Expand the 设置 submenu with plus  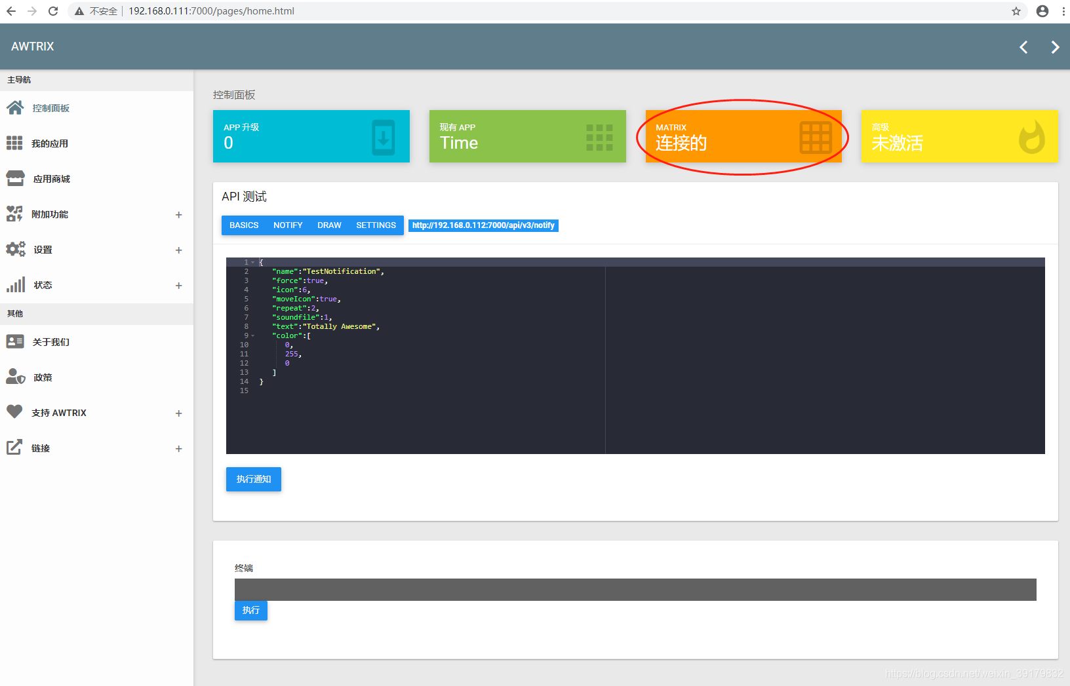pos(178,250)
